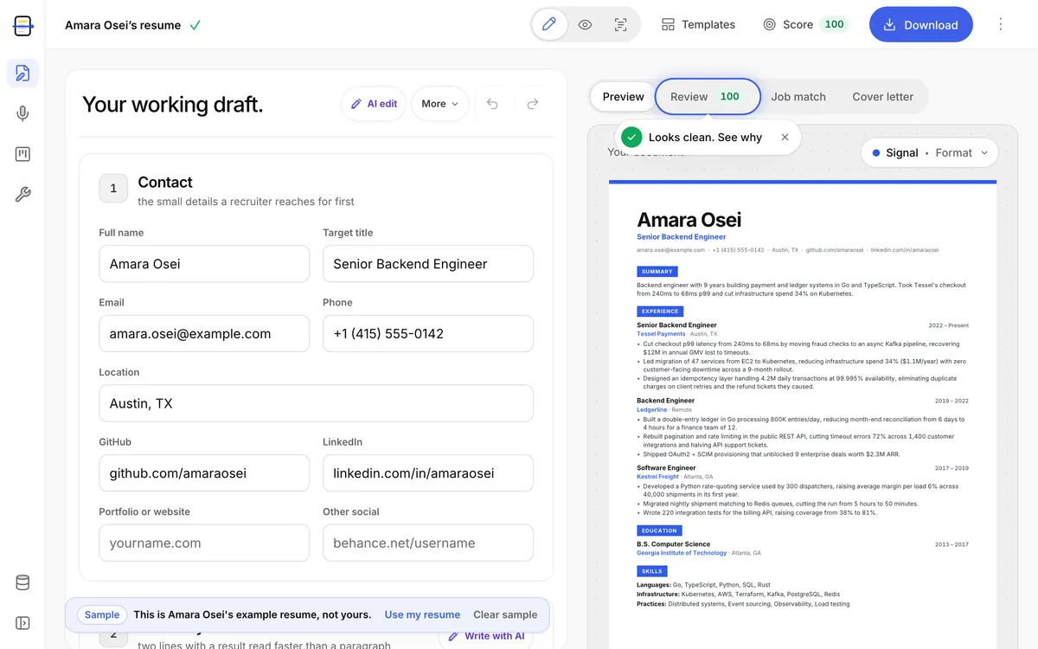
Task: Focus the Location field containing Austin, TX
Action: tap(317, 403)
